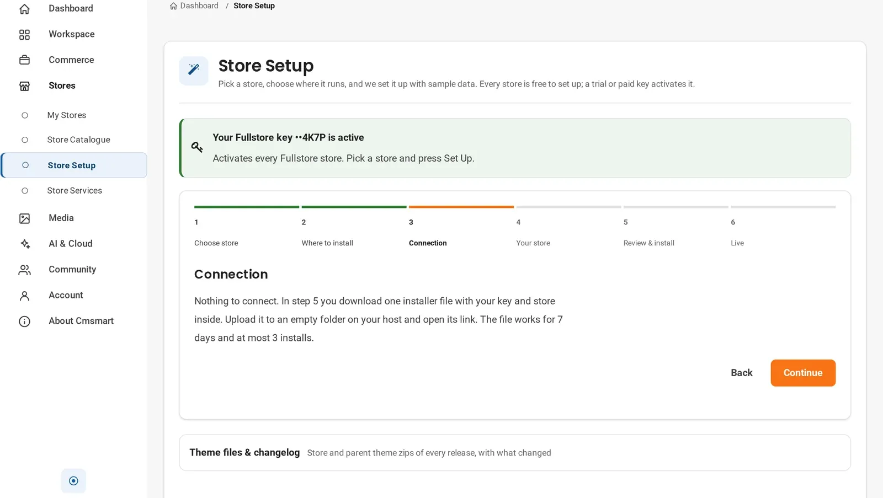The width and height of the screenshot is (883, 498).
Task: Select step 3 Connection
Action: (461, 227)
